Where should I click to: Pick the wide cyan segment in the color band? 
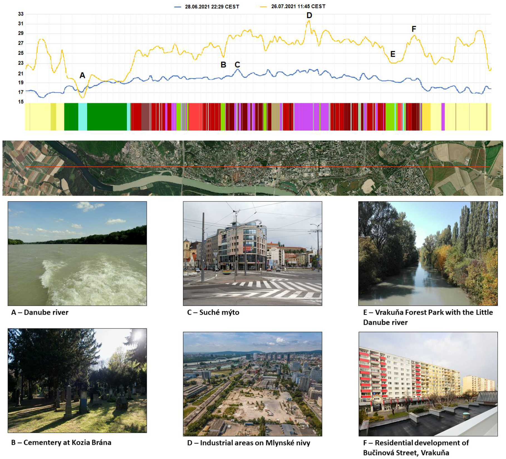pos(83,117)
